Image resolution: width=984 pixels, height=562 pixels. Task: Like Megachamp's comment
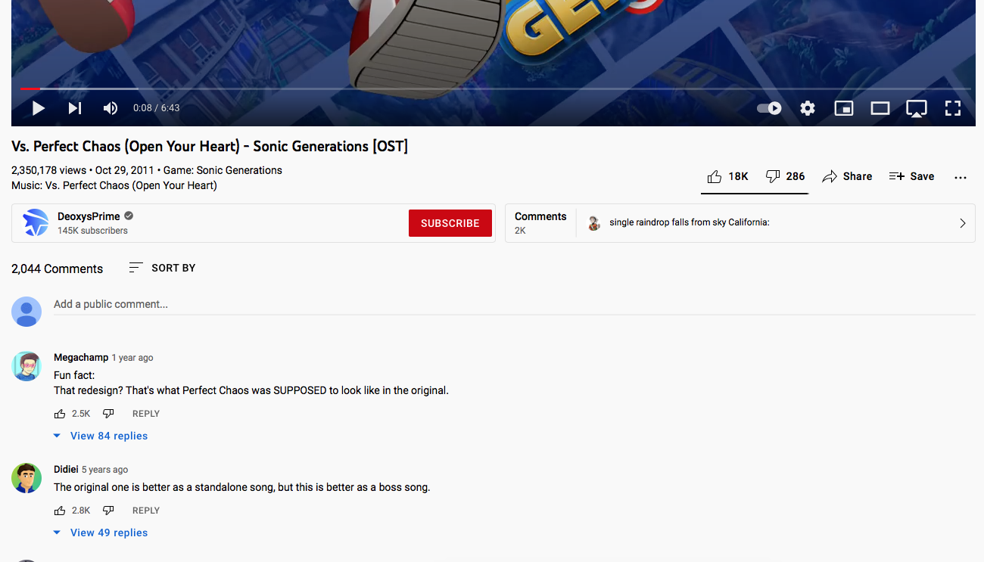click(60, 414)
